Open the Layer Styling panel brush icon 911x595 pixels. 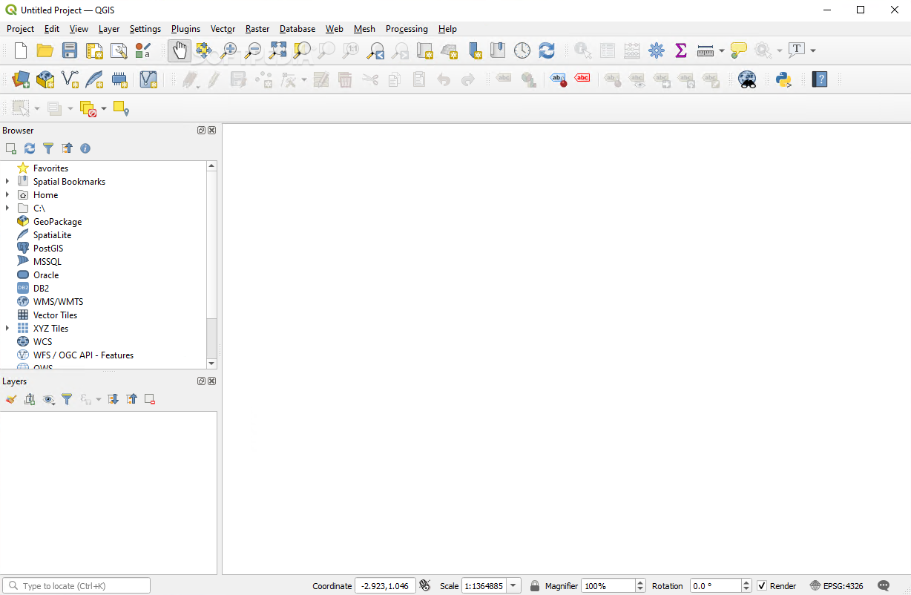click(x=11, y=399)
